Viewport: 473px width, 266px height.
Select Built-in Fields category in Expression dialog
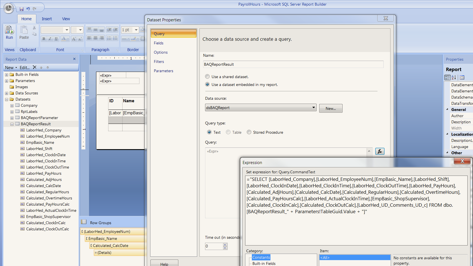tap(264, 263)
